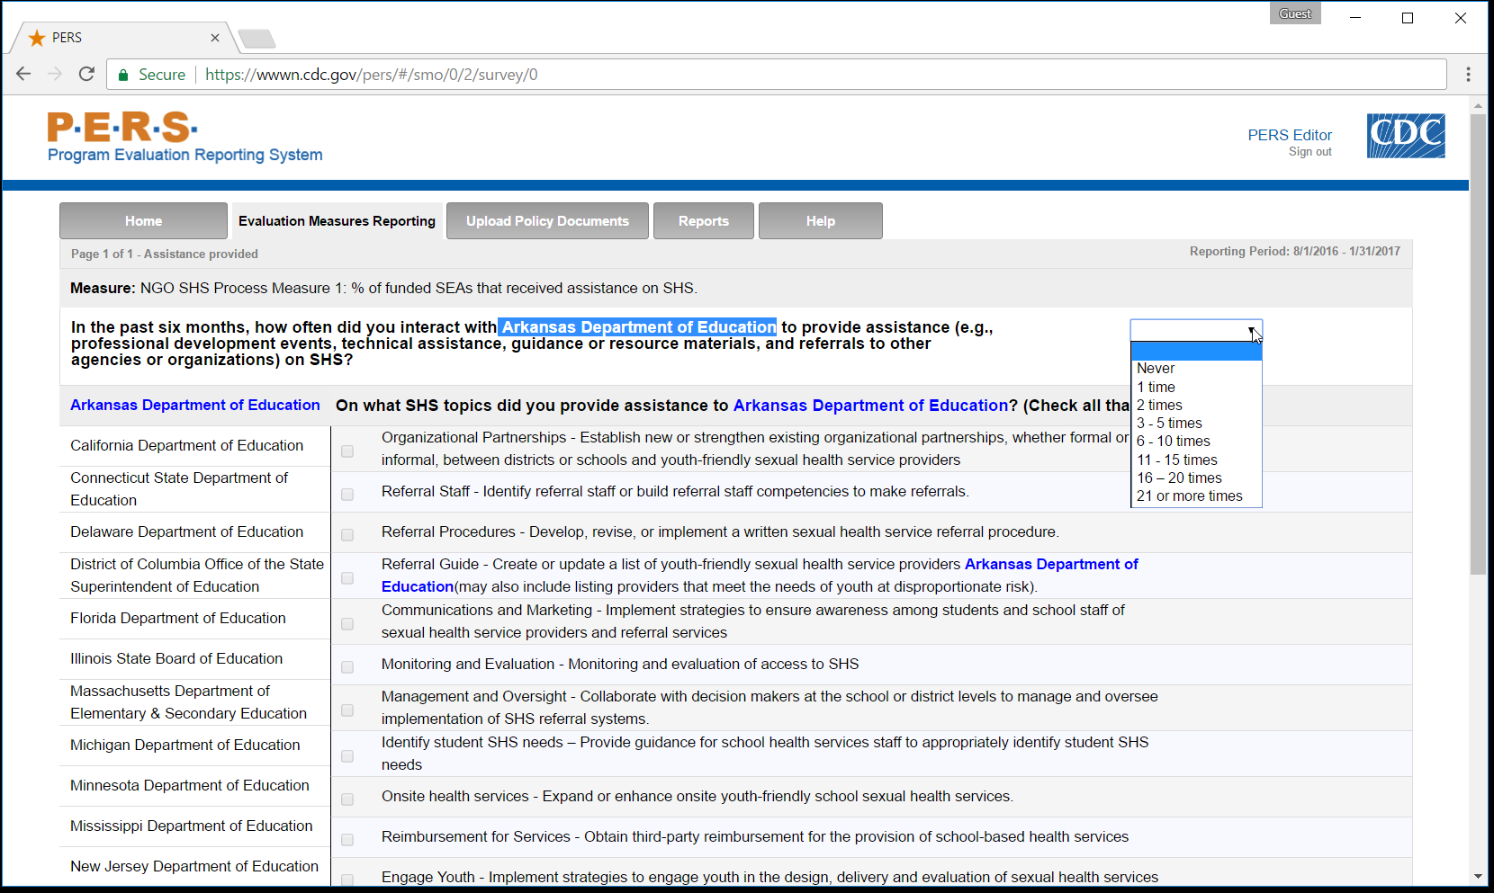The image size is (1494, 893).
Task: Open a new browser tab
Action: (x=256, y=39)
